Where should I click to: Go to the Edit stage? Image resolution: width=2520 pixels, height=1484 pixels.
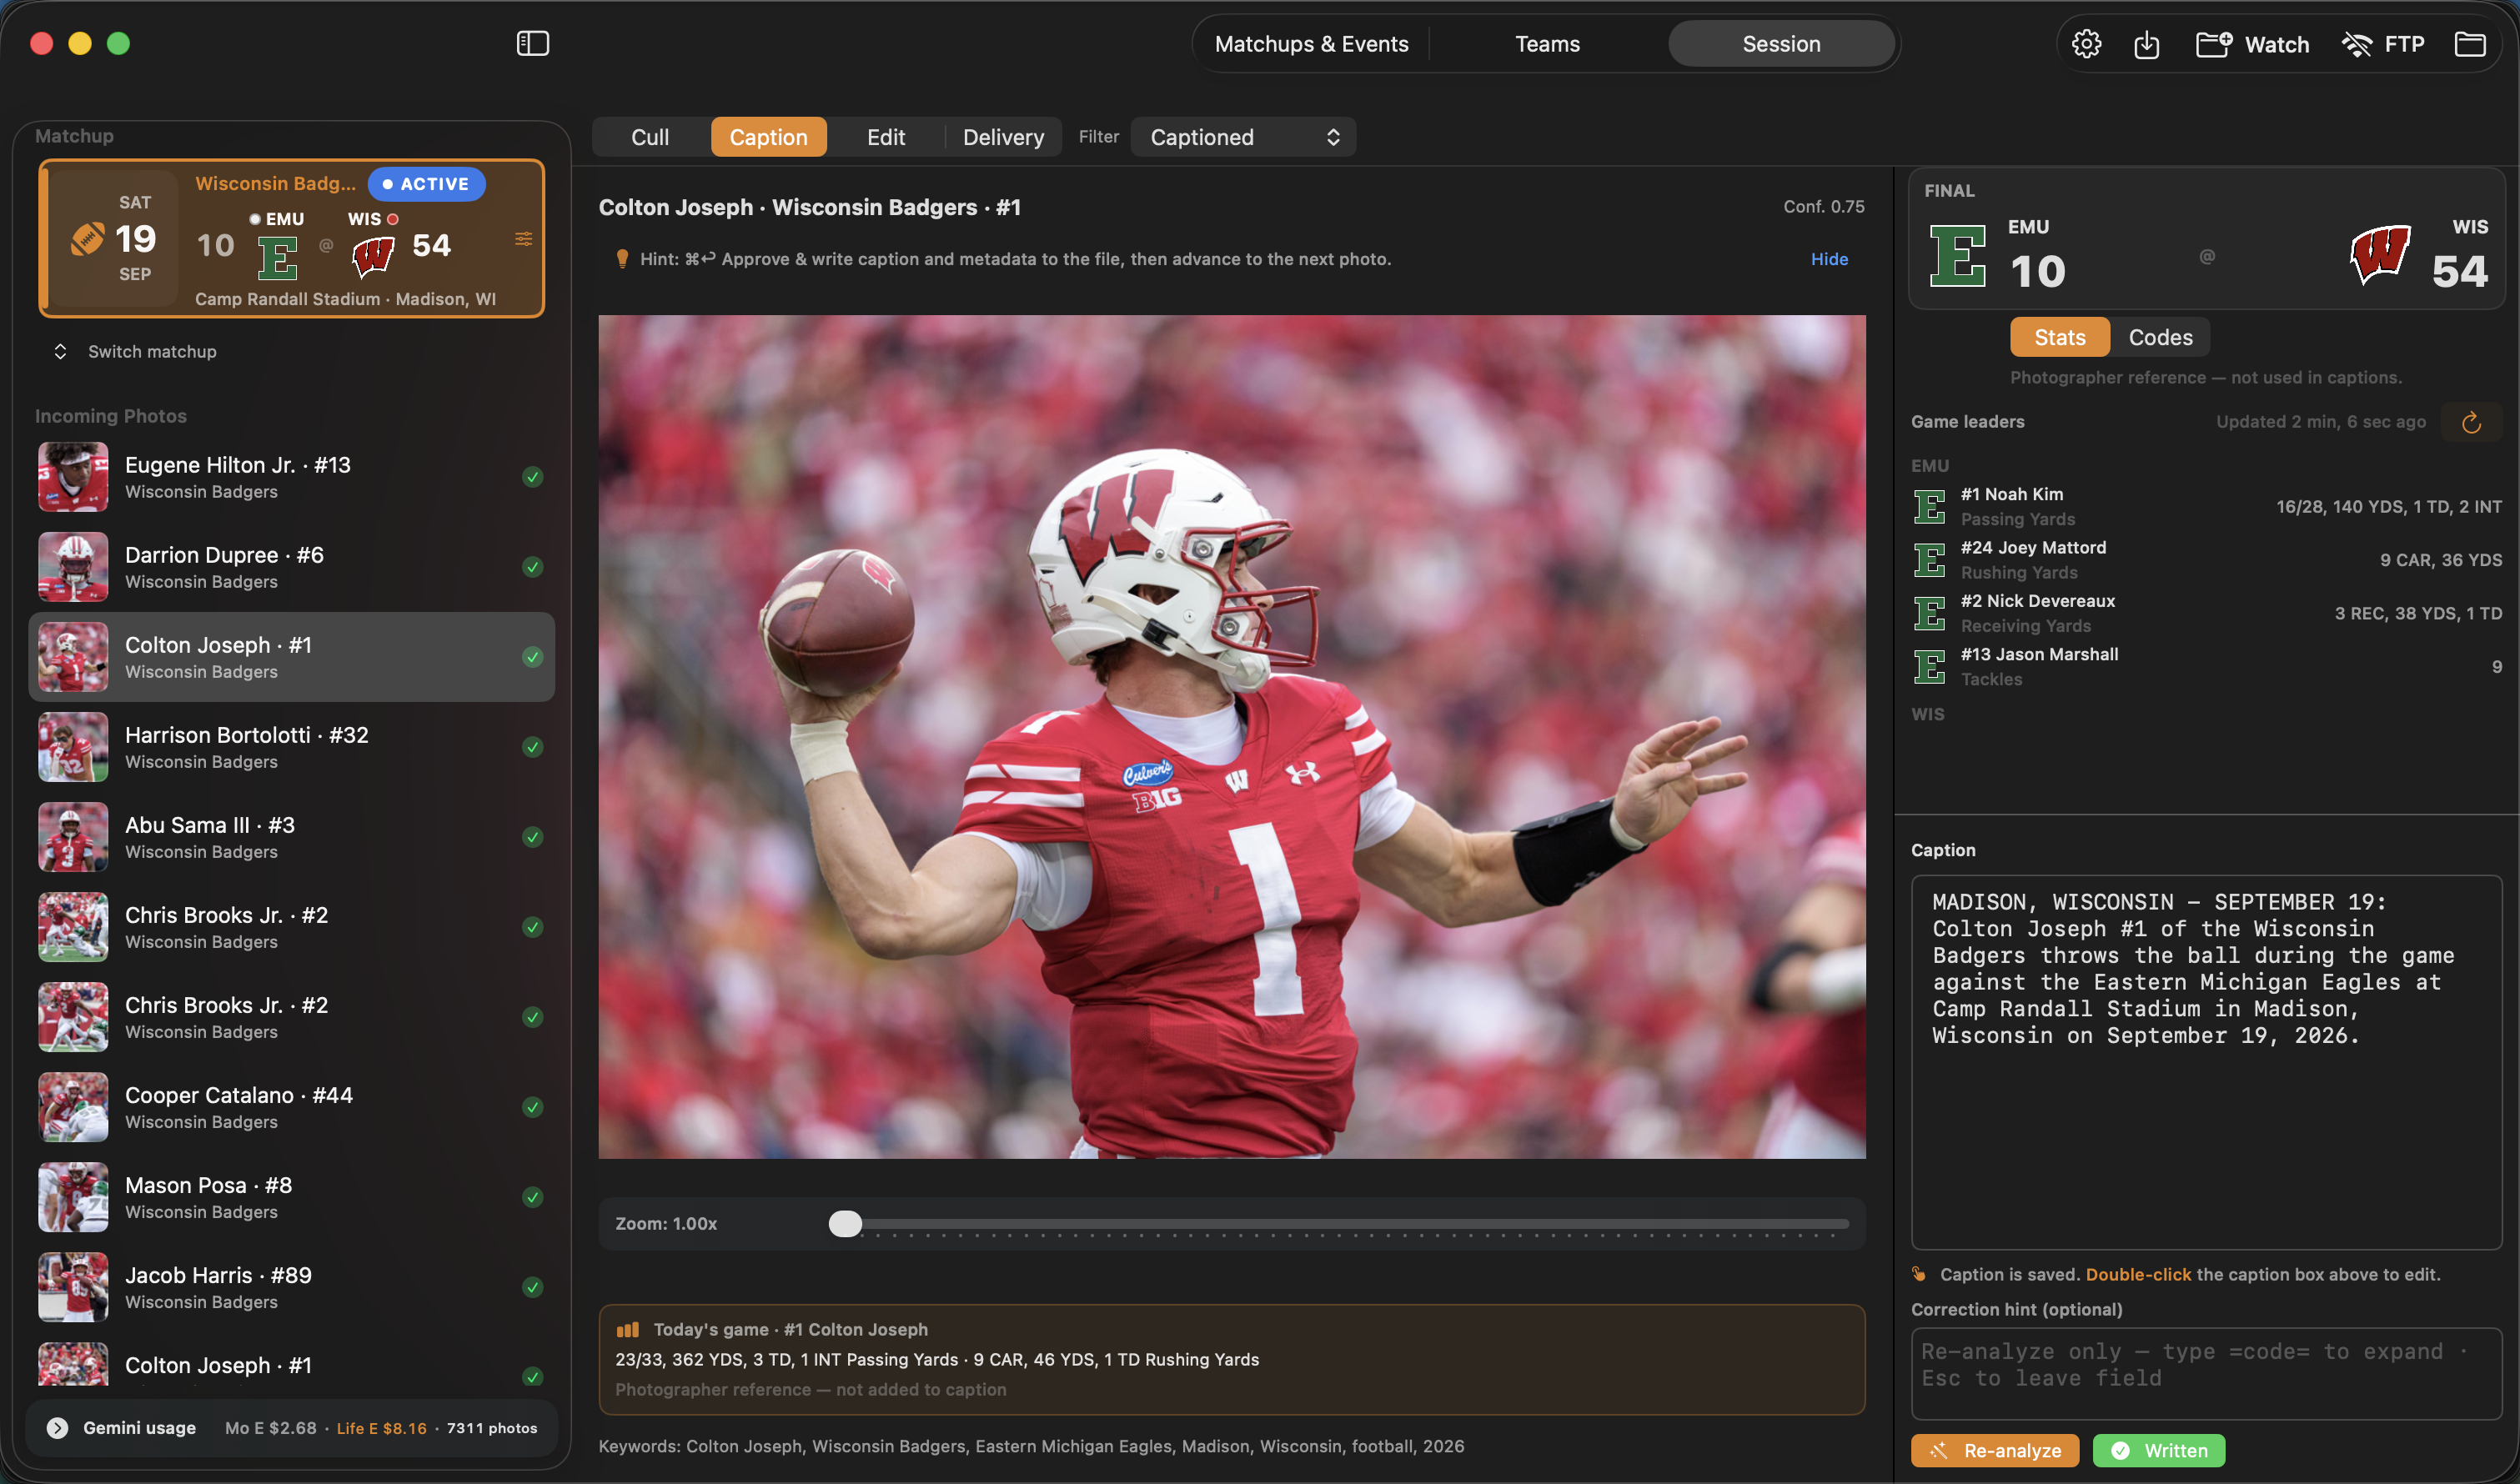tap(886, 137)
